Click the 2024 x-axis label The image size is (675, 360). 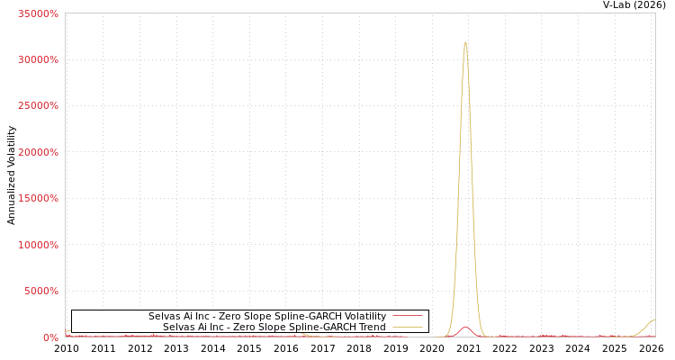[578, 349]
